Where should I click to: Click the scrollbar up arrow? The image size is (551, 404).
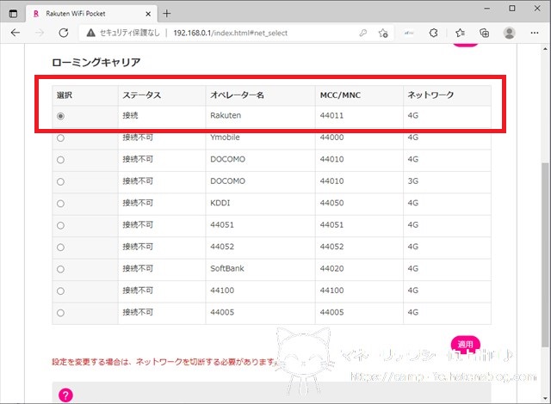point(545,49)
